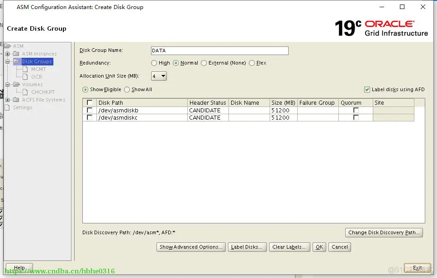Toggle Label disks using AFD checkbox
The image size is (437, 278).
point(367,89)
